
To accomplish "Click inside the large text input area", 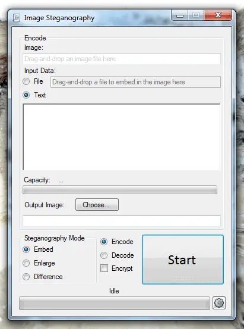I will click(122, 137).
